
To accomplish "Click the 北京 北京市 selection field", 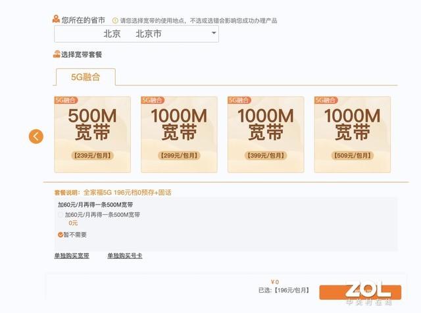I will point(136,34).
